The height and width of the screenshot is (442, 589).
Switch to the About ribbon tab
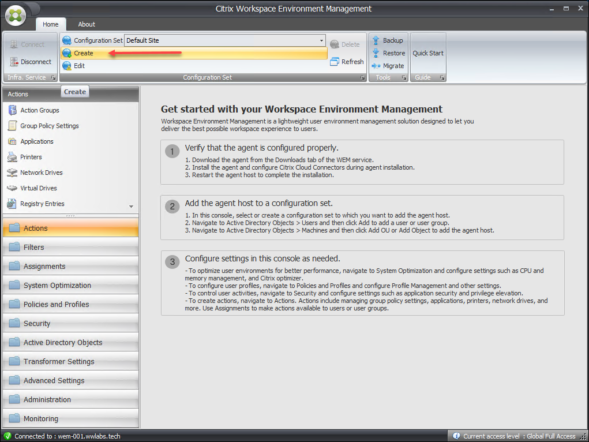87,24
